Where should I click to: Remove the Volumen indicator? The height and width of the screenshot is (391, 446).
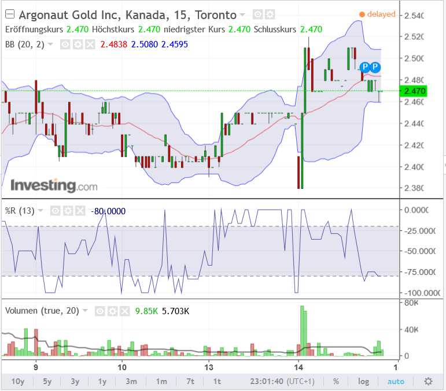124,311
